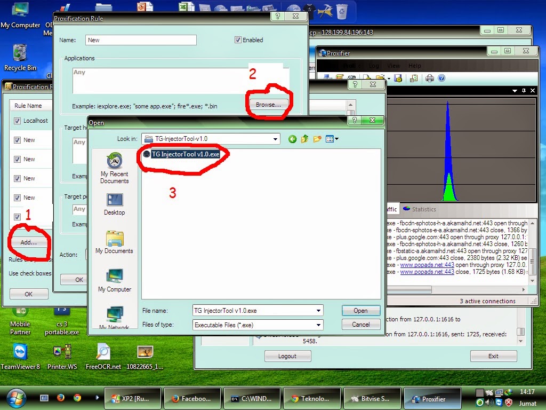The width and height of the screenshot is (546, 410).
Task: Click OK in Proxification Rule dialog
Action: click(74, 280)
